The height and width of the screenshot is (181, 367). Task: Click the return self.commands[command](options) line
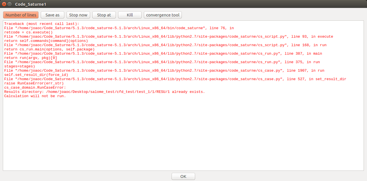(46, 41)
